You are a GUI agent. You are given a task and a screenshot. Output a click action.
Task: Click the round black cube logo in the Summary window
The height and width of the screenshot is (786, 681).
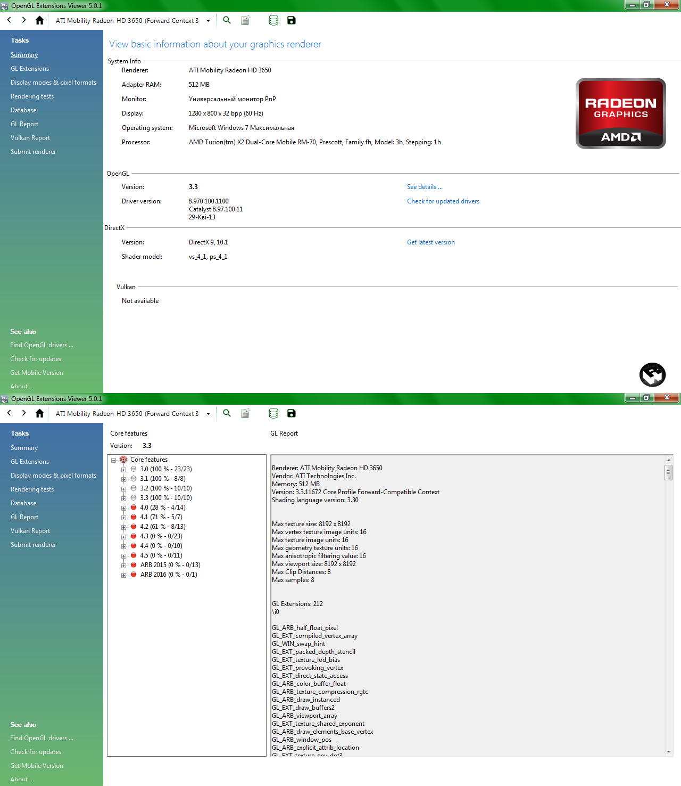pyautogui.click(x=653, y=375)
